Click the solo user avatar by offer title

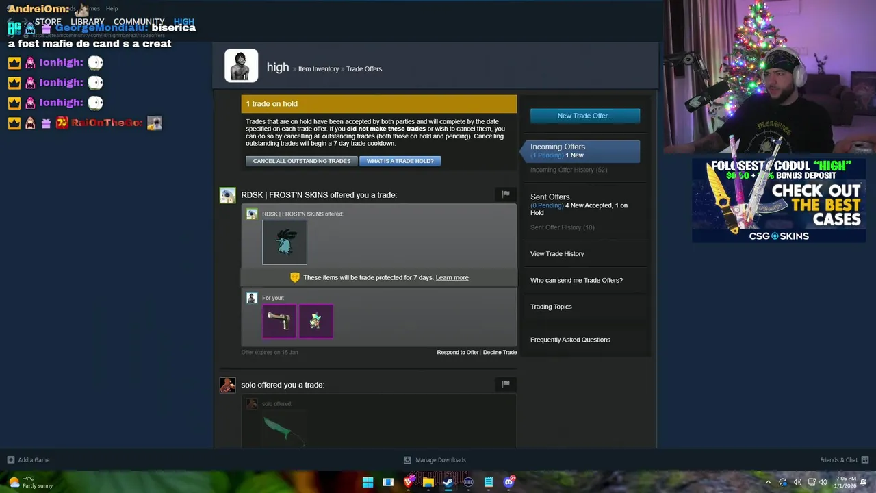pyautogui.click(x=227, y=385)
